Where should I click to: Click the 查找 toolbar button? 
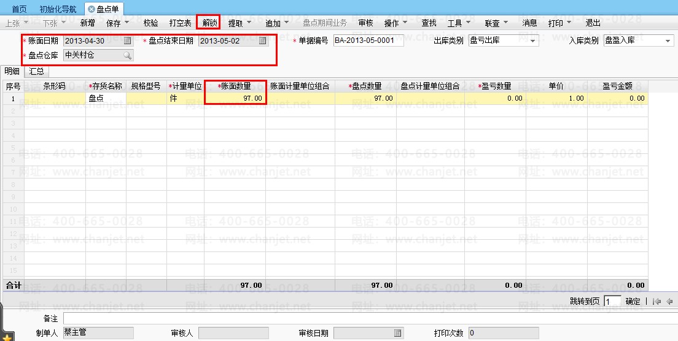[x=429, y=23]
